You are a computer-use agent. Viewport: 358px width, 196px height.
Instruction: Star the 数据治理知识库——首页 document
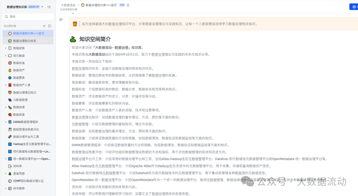(128, 5)
